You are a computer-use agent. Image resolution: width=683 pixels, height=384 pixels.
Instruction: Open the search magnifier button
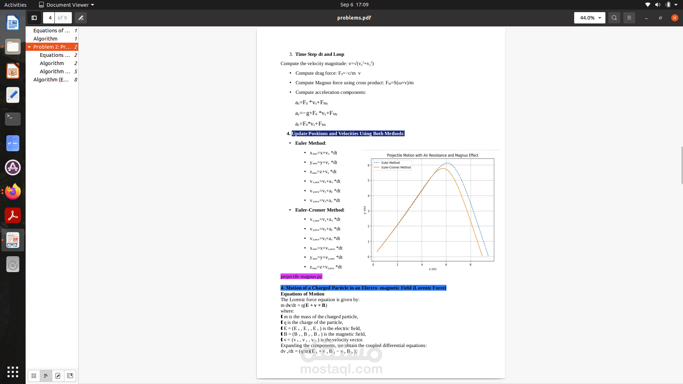[614, 18]
